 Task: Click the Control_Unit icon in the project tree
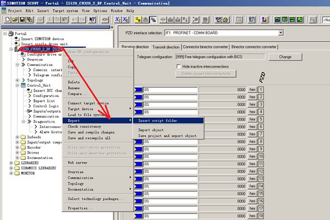click(x=23, y=85)
